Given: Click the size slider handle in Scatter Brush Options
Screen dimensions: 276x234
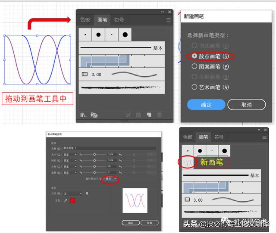Looking at the screenshot, I should point(94,154).
